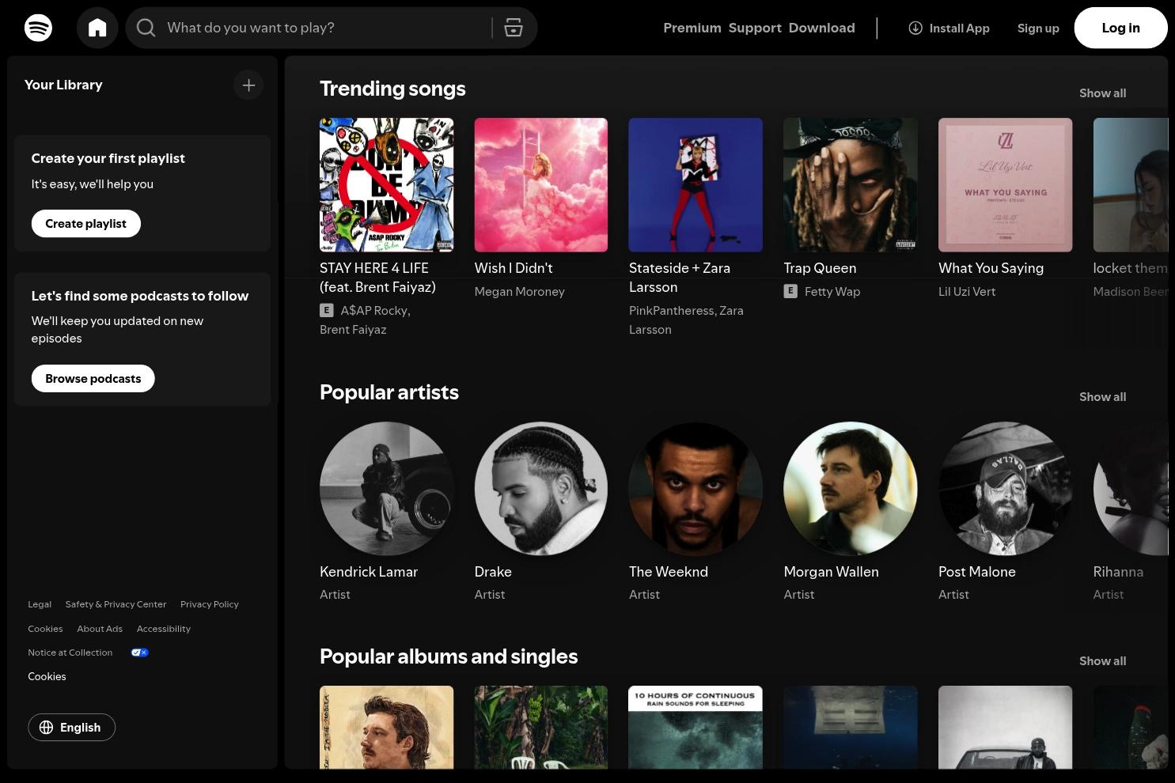Select the English language button
The image size is (1175, 783).
[x=71, y=728]
